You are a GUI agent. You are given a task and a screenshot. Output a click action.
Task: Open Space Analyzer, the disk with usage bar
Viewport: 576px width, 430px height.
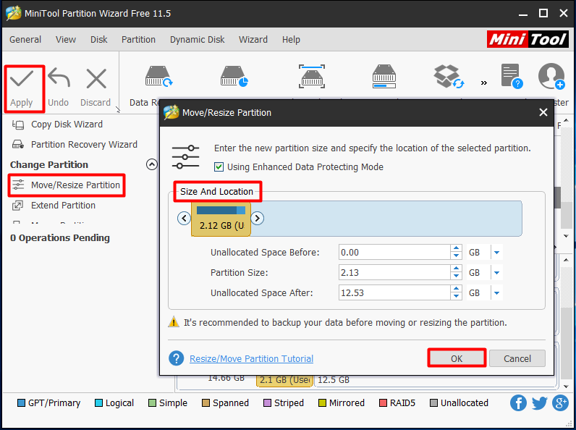click(x=384, y=77)
